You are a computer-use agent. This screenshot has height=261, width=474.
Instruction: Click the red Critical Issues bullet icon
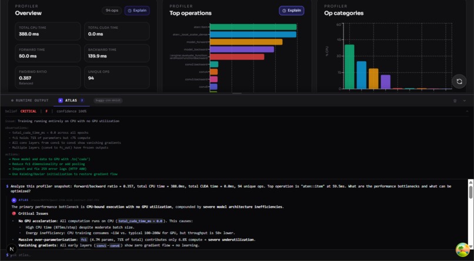pos(14,213)
